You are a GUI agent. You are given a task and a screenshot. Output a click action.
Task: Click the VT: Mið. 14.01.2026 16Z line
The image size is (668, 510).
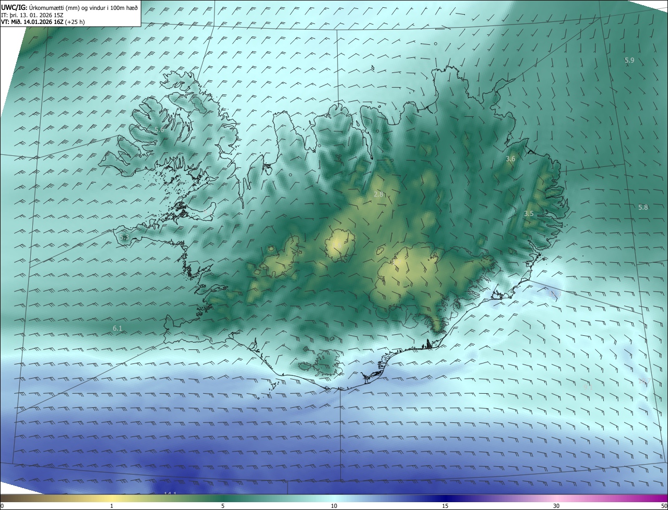(x=44, y=22)
